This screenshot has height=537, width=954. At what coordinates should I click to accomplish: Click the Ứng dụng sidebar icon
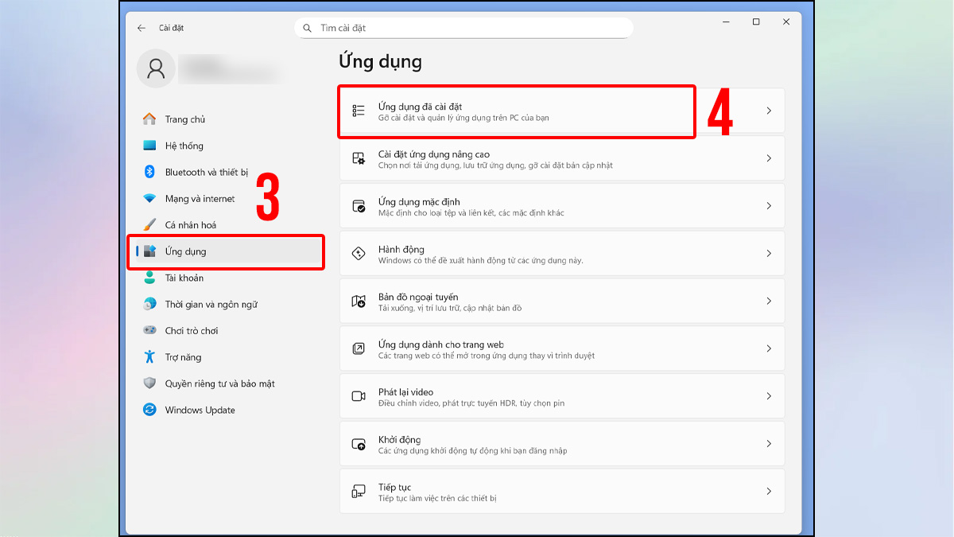pos(149,251)
